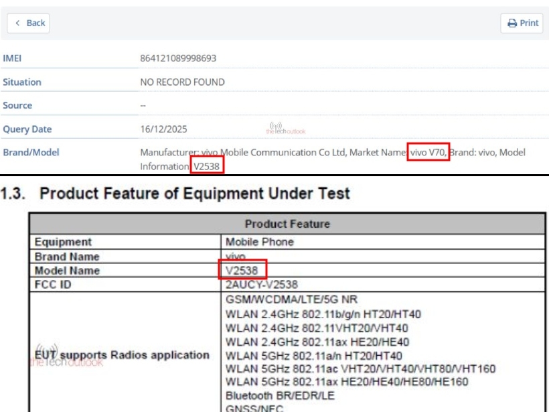This screenshot has width=549, height=412.
Task: Click the red-boxed V2538 under Model Information
Action: click(x=207, y=165)
